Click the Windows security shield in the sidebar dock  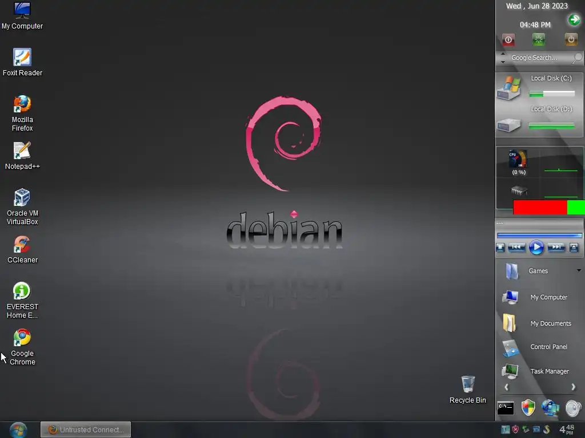[x=528, y=407]
